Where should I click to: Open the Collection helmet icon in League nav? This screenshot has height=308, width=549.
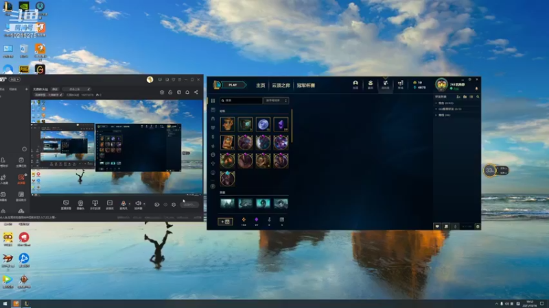pos(355,84)
